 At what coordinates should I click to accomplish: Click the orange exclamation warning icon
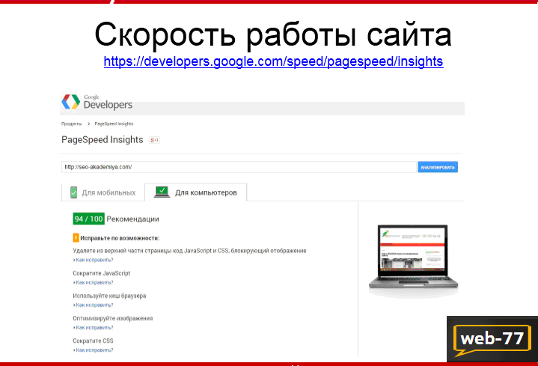point(76,238)
